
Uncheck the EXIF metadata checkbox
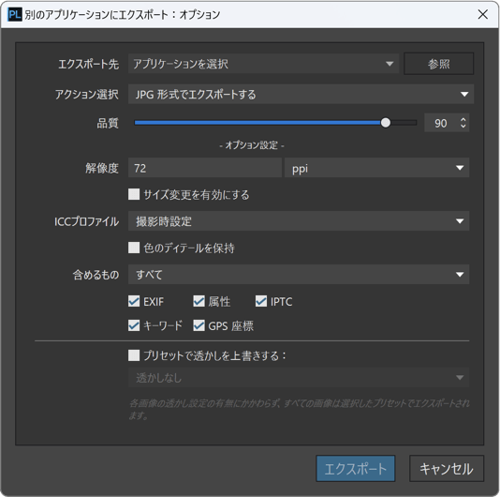pos(134,301)
